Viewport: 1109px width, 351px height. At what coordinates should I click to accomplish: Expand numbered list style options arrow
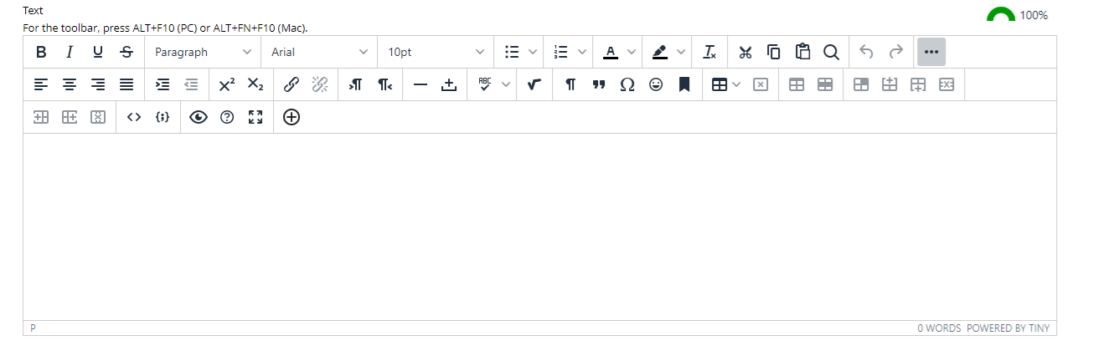pos(582,52)
